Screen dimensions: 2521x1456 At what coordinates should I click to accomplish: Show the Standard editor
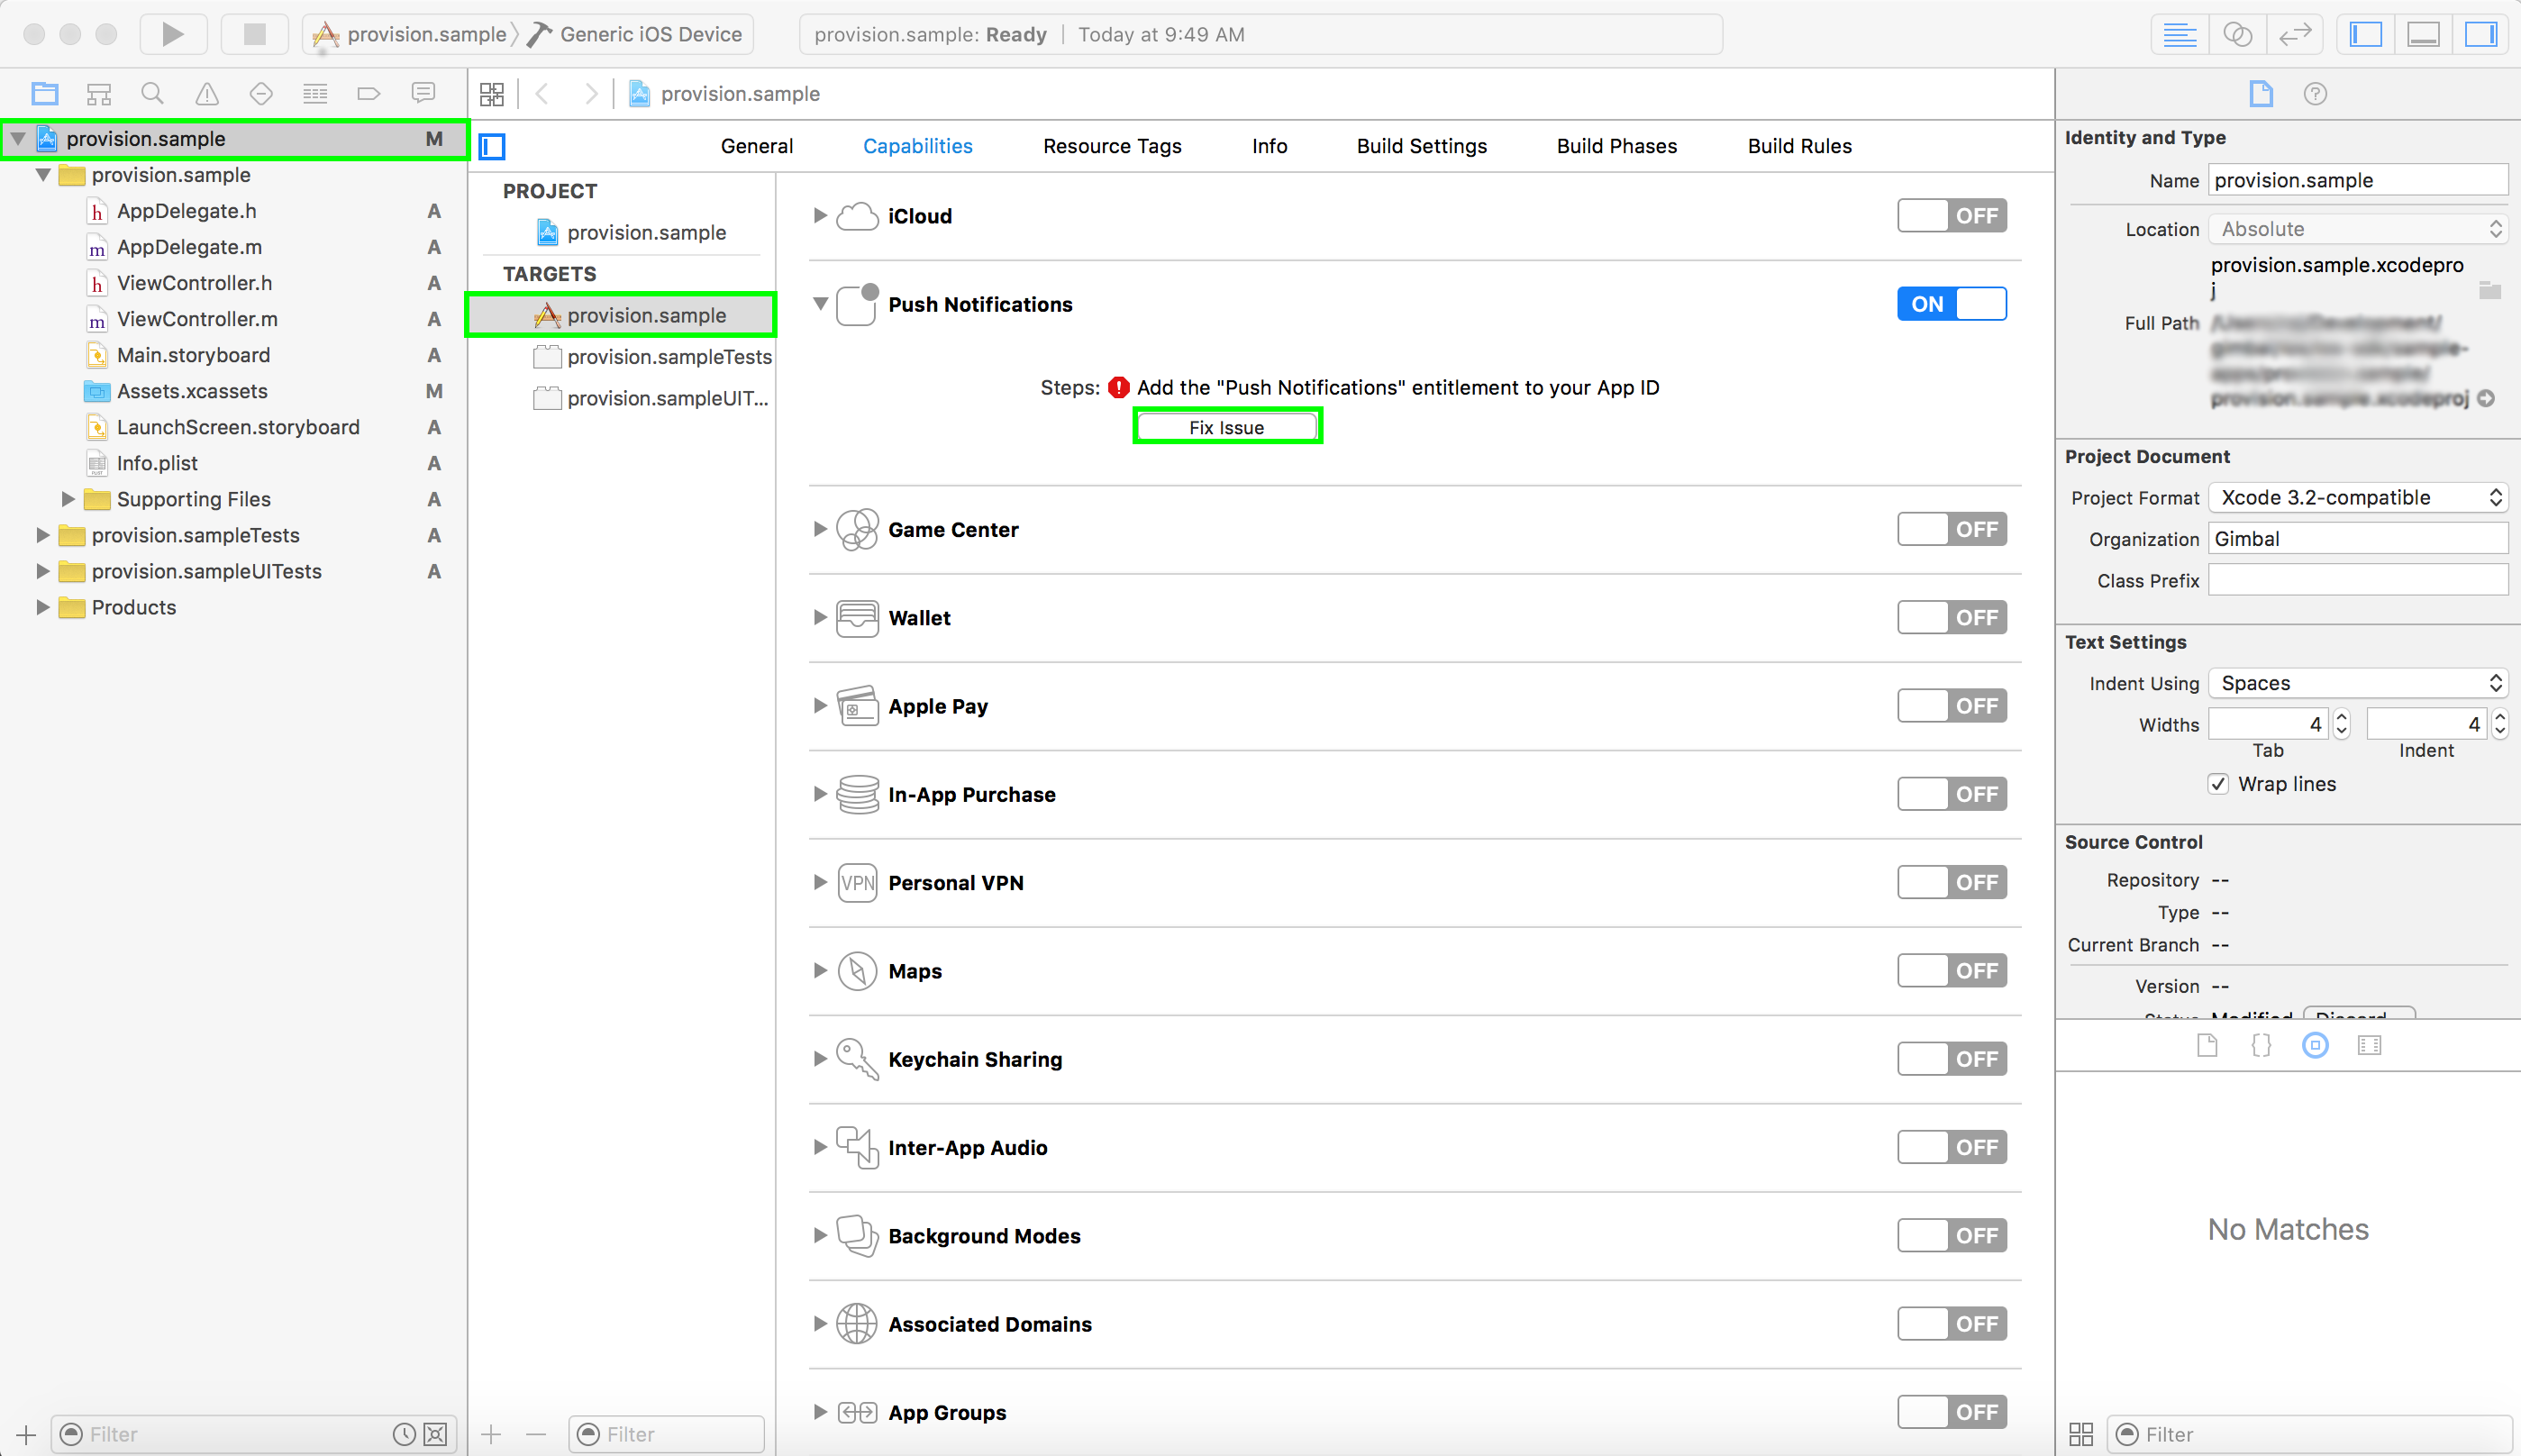click(x=2179, y=34)
